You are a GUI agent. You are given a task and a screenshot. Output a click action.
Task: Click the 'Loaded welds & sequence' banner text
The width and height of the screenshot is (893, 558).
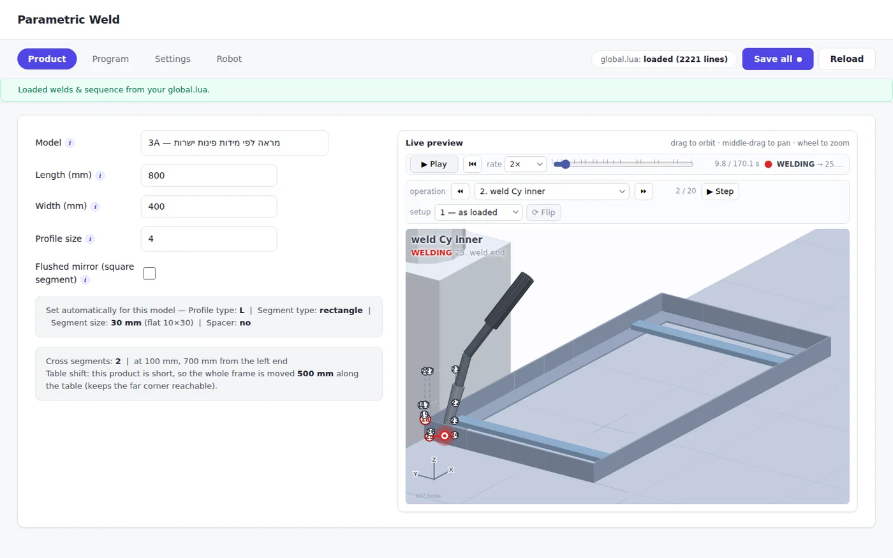(114, 90)
